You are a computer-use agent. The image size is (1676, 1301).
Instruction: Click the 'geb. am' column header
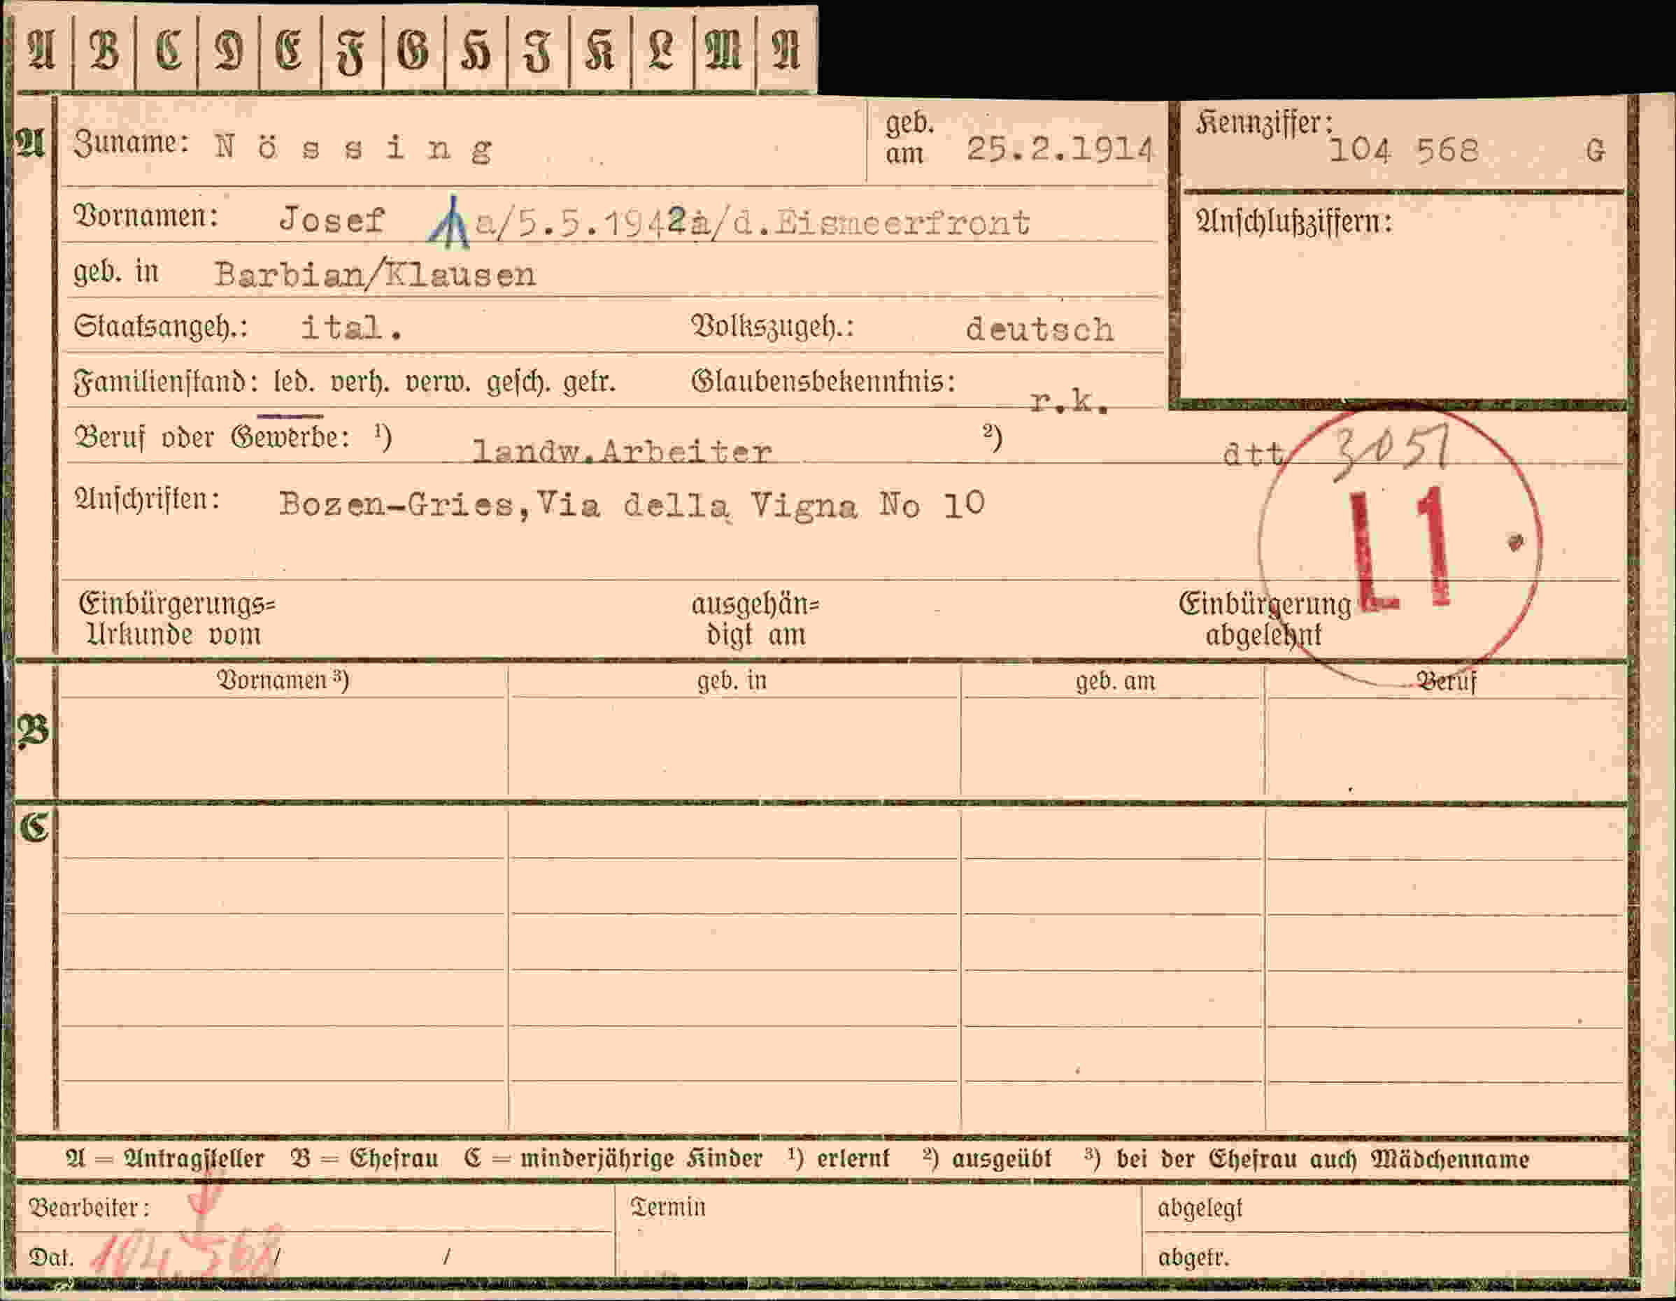(1115, 681)
